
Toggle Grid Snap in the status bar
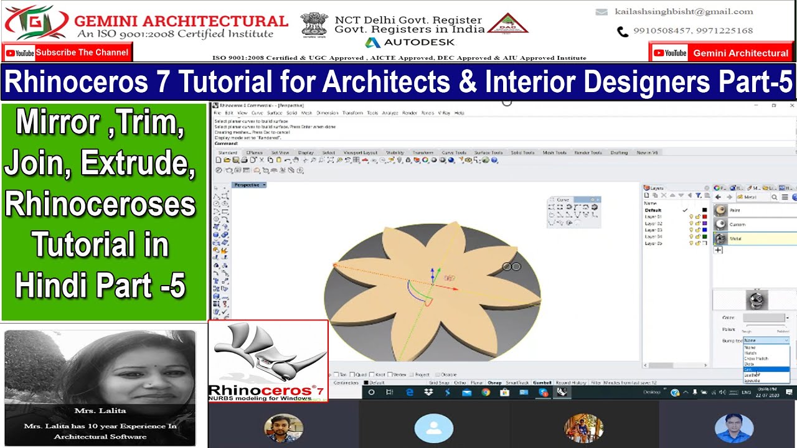(440, 383)
